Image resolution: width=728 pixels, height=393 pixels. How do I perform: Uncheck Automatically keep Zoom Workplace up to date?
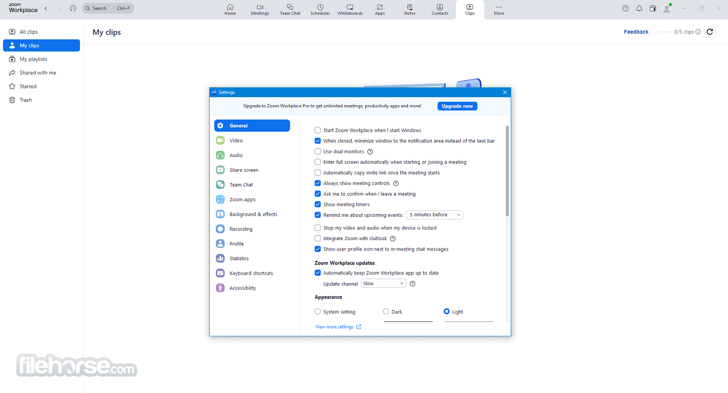(x=318, y=273)
